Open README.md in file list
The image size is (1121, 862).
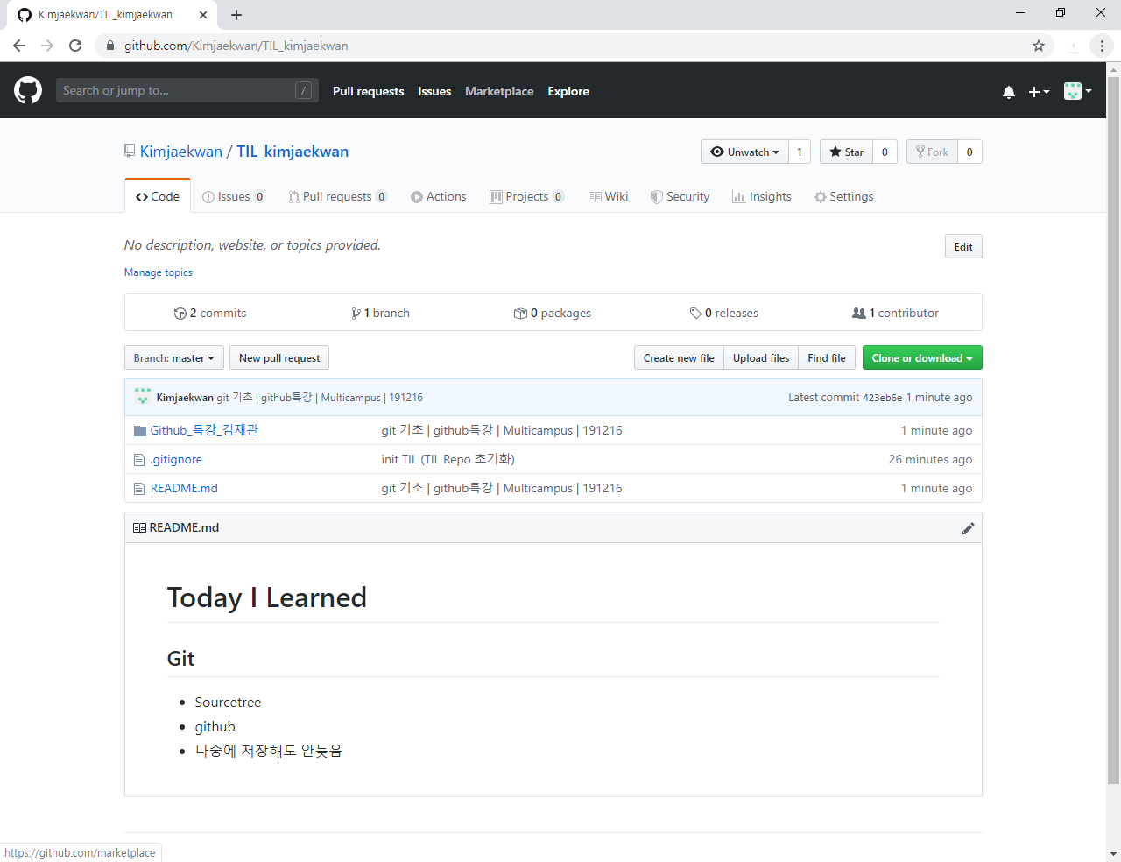184,488
